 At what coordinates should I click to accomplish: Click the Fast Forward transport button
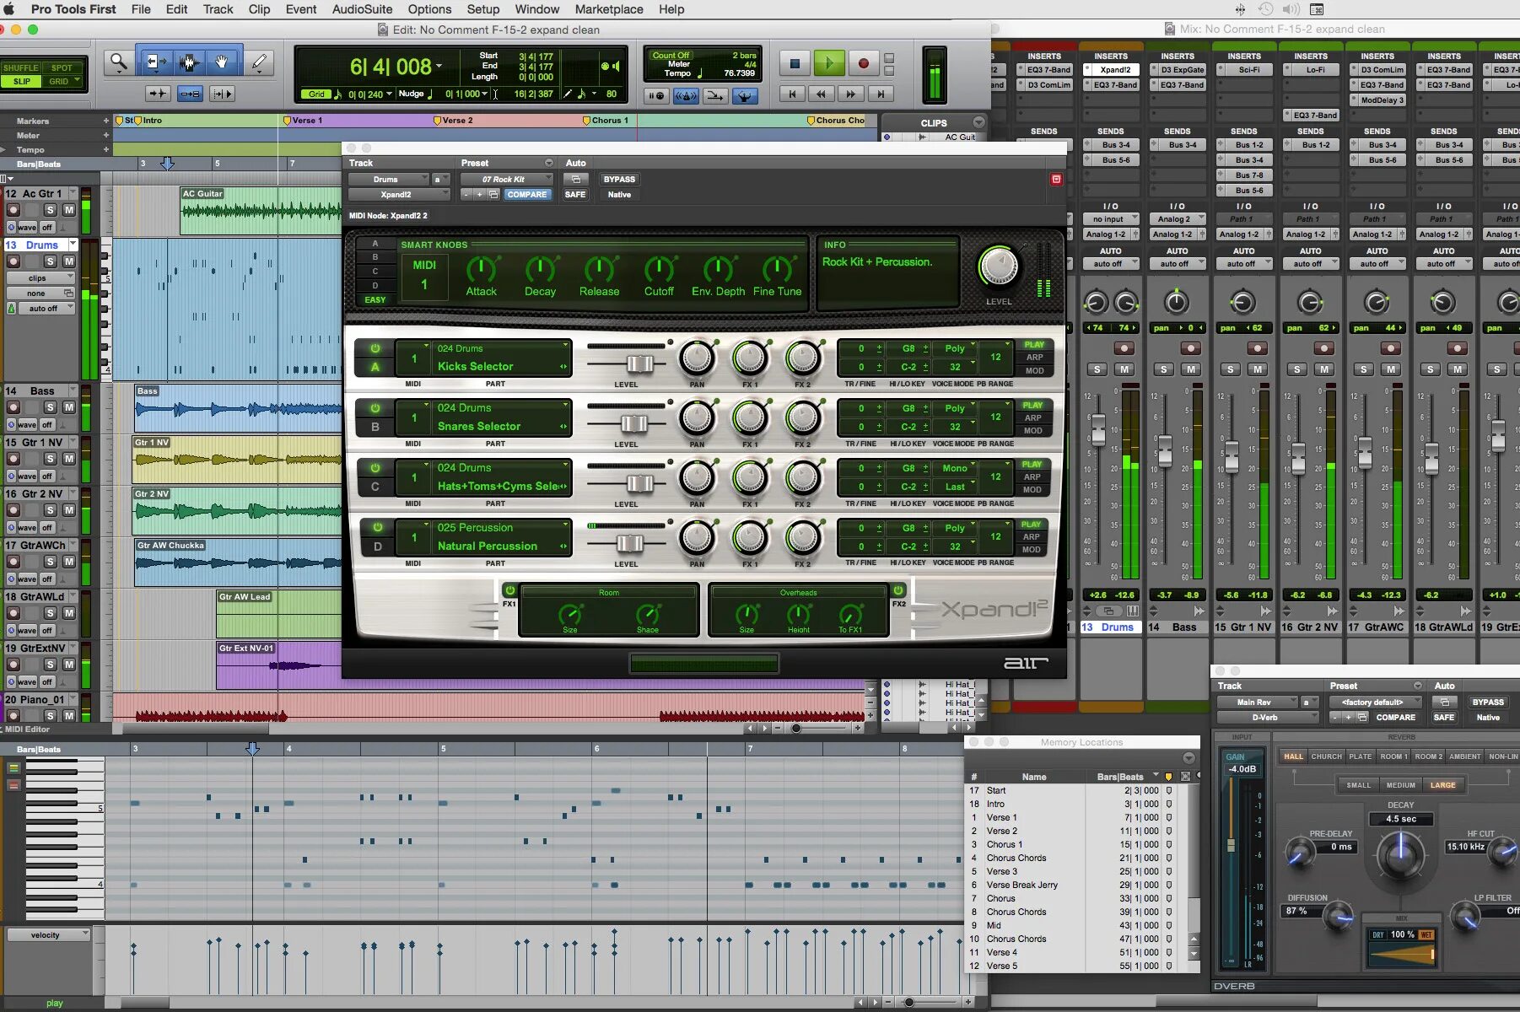click(851, 94)
